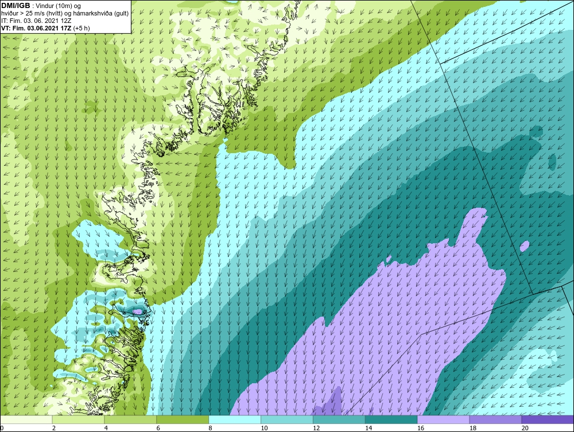Click the 'hviður > 25 m/s' legend line
Screen dimensions: 574x432
tap(65, 14)
